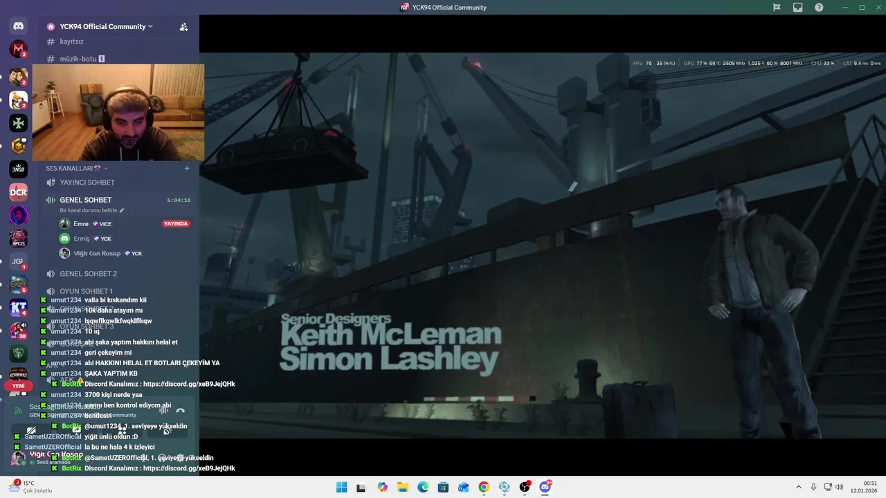The width and height of the screenshot is (886, 498).
Task: Open the Discord help question mark icon
Action: click(x=820, y=7)
